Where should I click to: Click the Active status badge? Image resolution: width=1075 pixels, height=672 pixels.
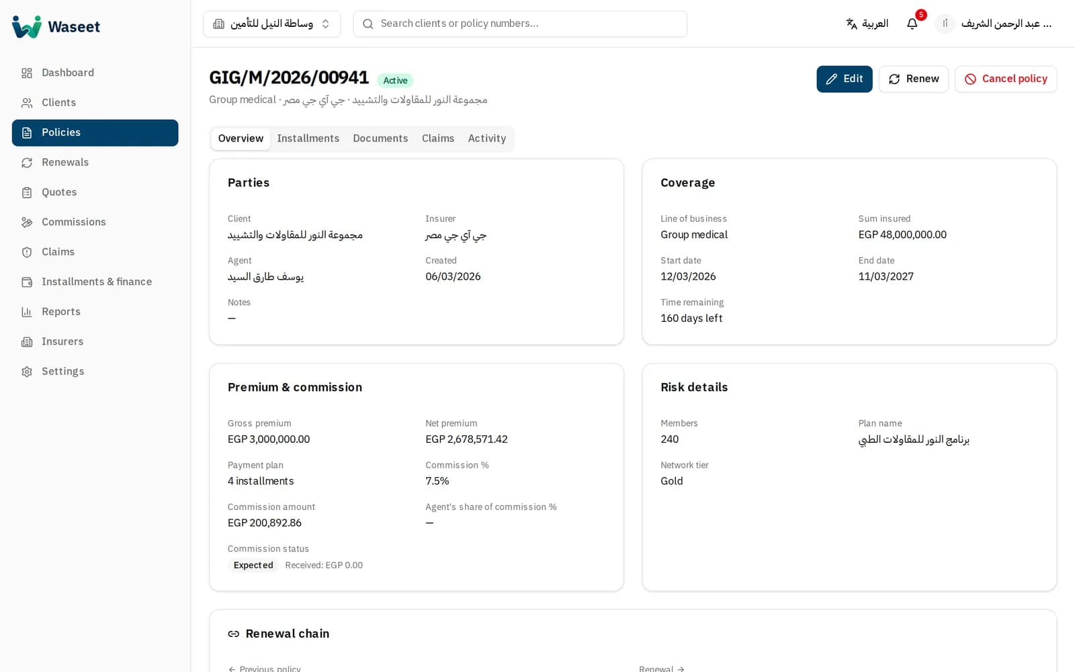coord(395,81)
